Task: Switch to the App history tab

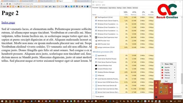Action: (x=112, y=8)
